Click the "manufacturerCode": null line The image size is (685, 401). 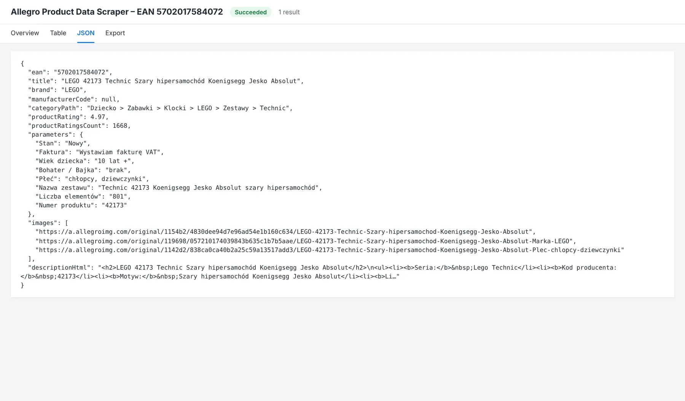click(74, 99)
